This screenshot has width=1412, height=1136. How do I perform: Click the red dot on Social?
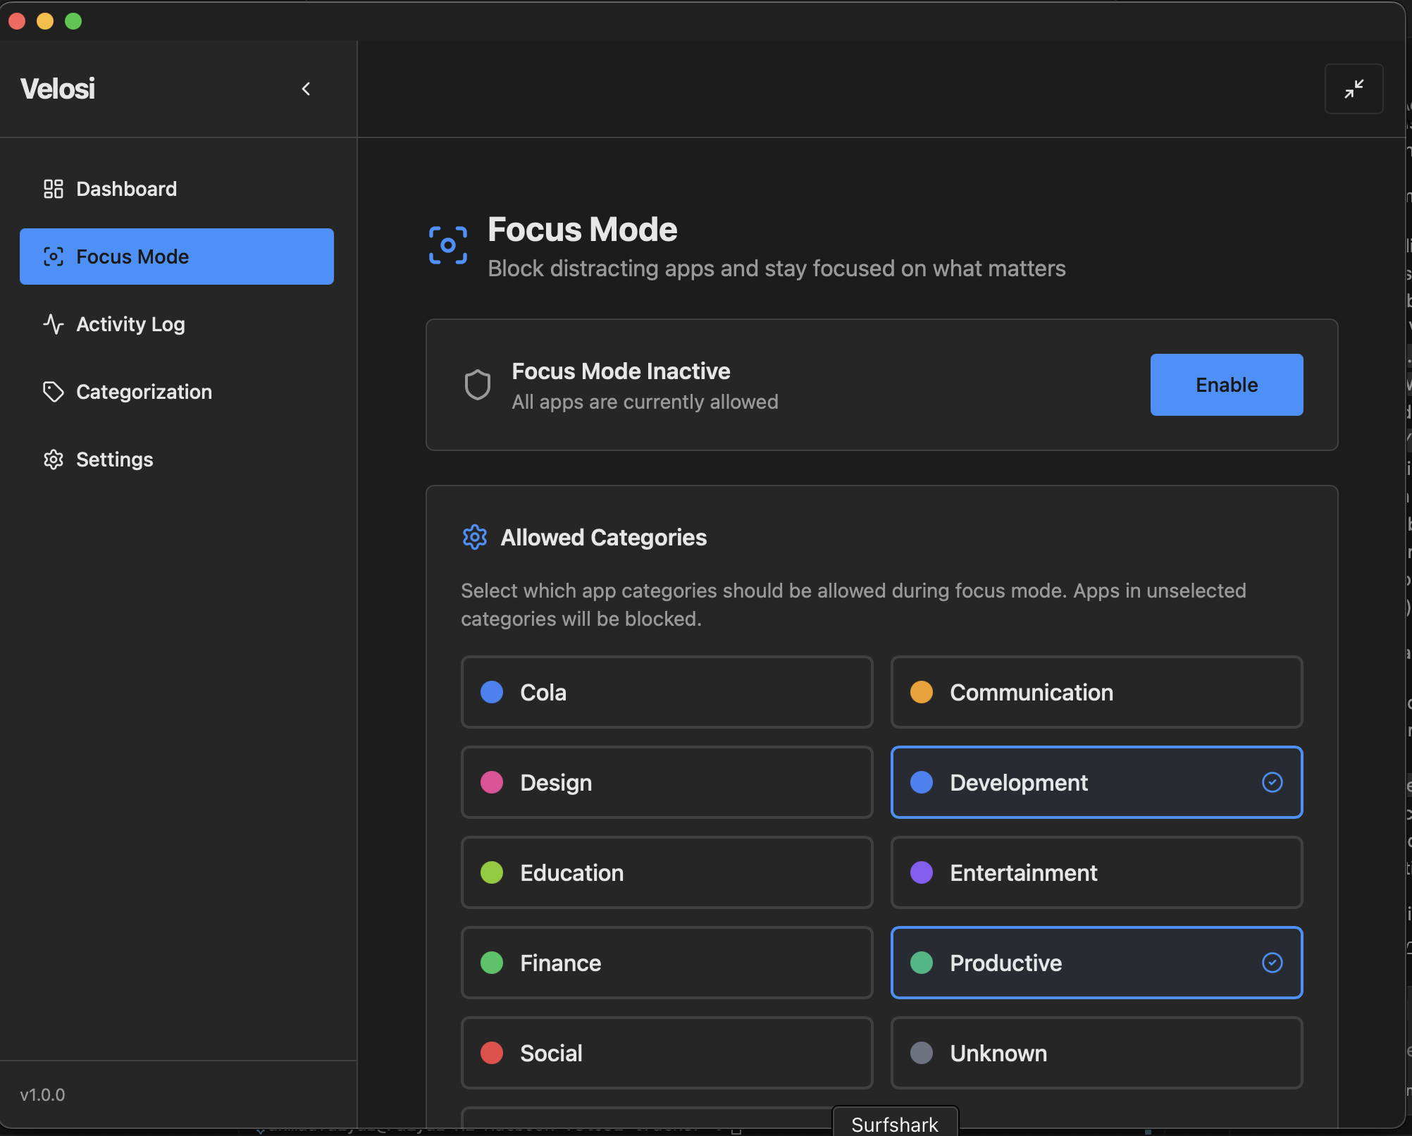click(492, 1053)
